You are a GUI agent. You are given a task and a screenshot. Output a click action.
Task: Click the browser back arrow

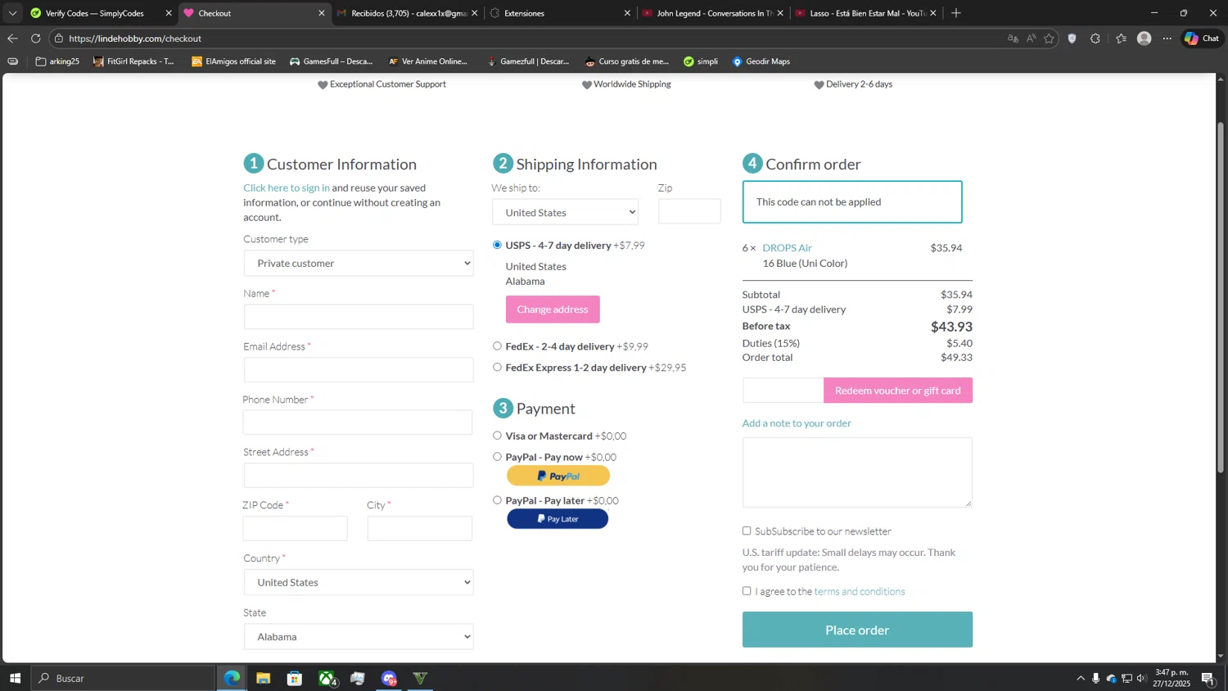point(12,38)
